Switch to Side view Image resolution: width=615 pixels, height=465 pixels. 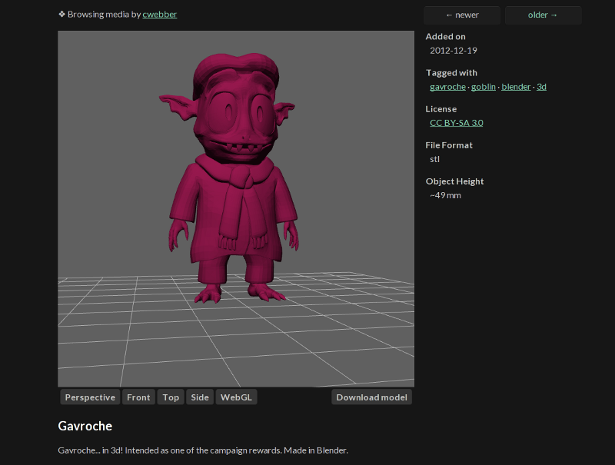[x=200, y=397]
